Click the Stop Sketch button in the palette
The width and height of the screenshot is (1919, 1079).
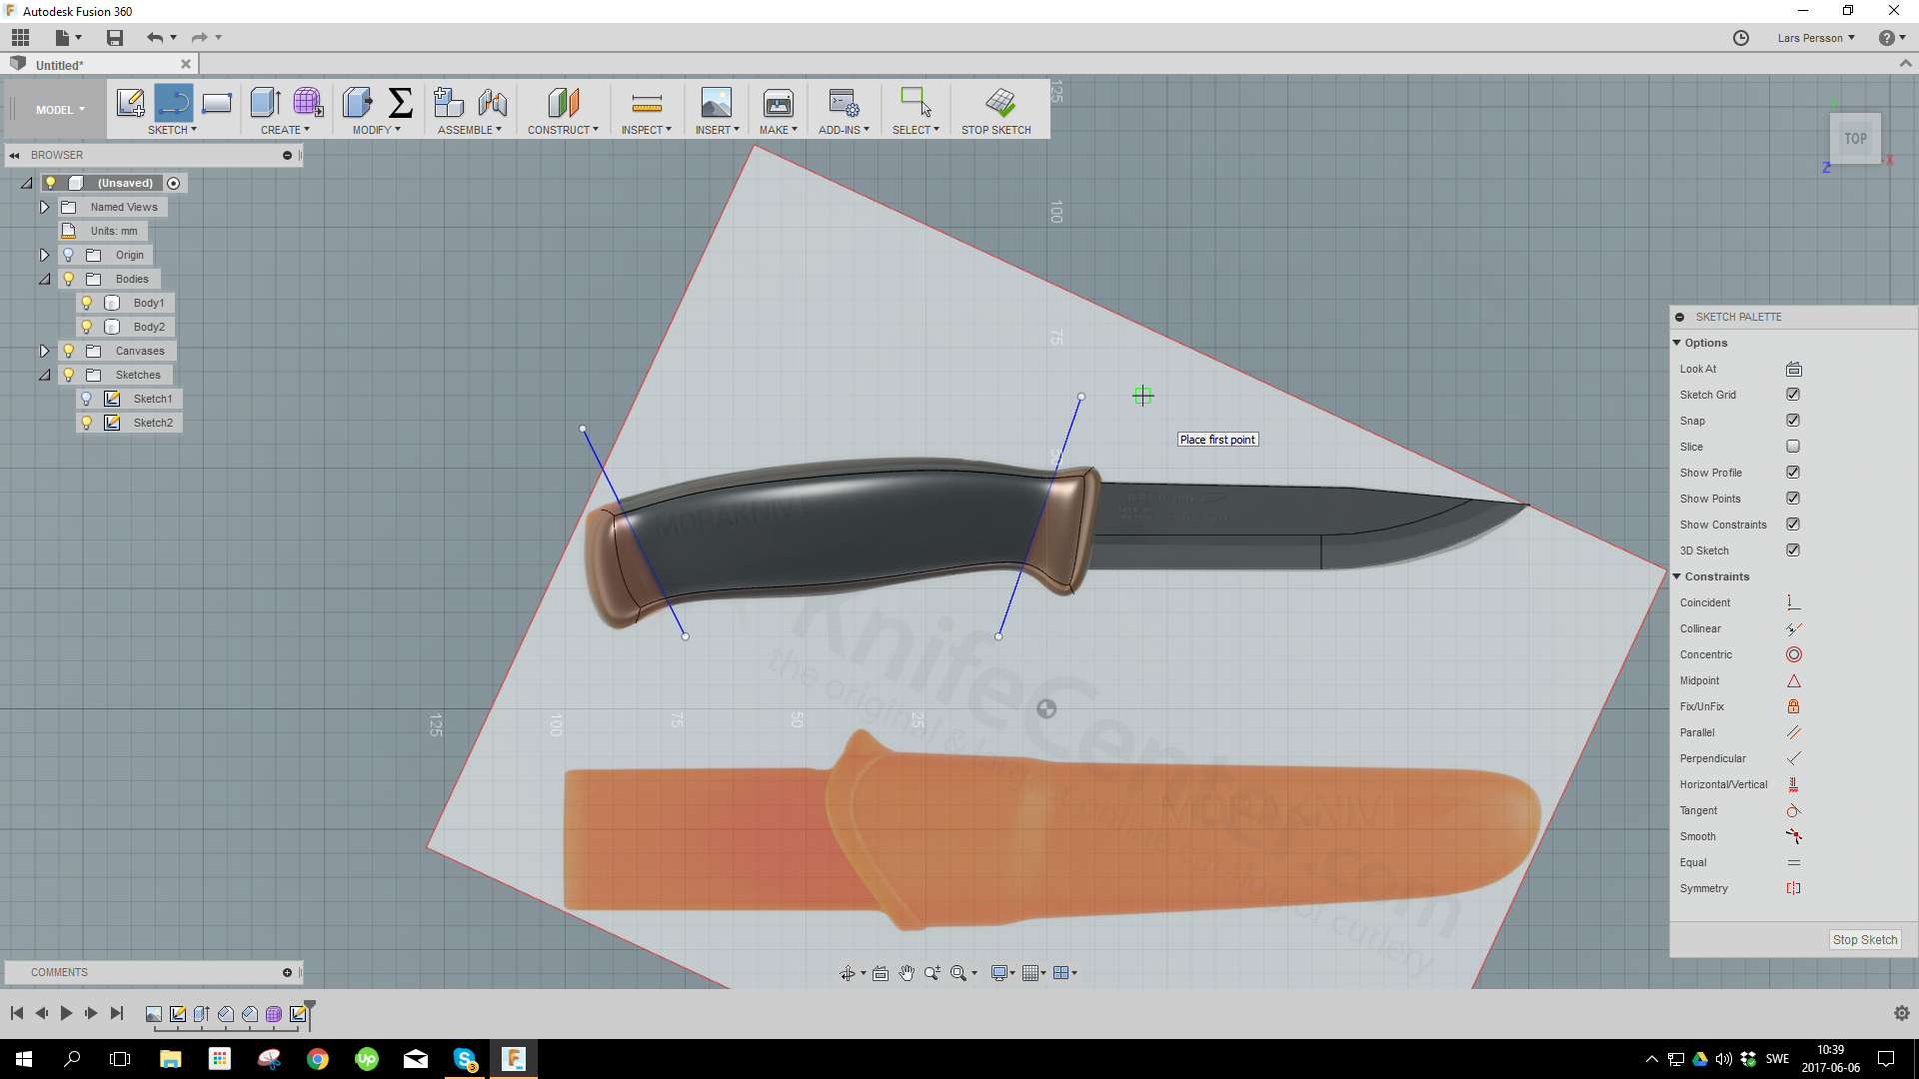point(1864,939)
